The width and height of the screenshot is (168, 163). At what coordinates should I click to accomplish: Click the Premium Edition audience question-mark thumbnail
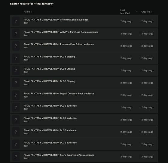pyautogui.click(x=16, y=21)
